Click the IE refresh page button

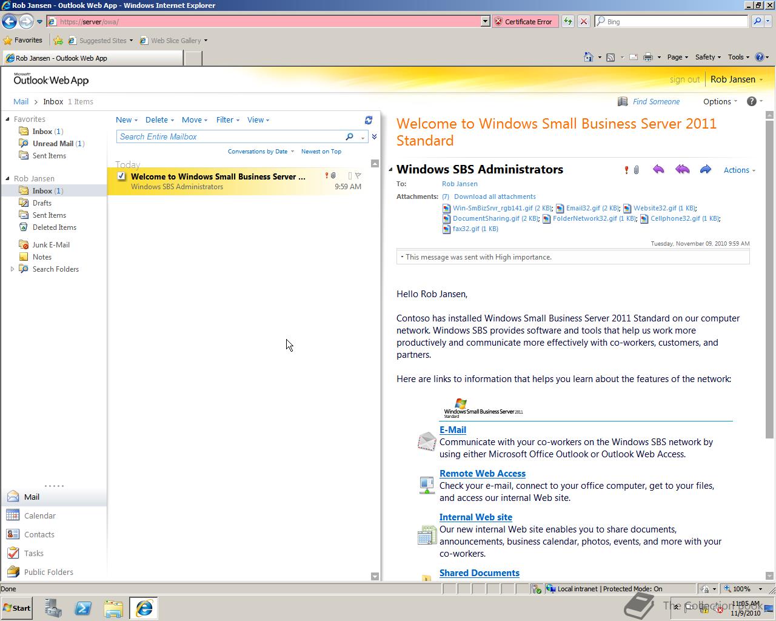(567, 21)
